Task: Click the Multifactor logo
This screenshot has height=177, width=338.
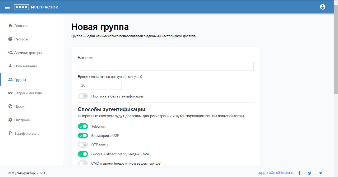Action: click(x=36, y=7)
